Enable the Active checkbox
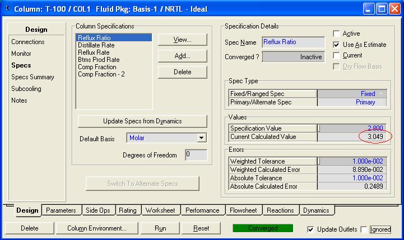Viewport: 404px width, 240px height. (337, 33)
